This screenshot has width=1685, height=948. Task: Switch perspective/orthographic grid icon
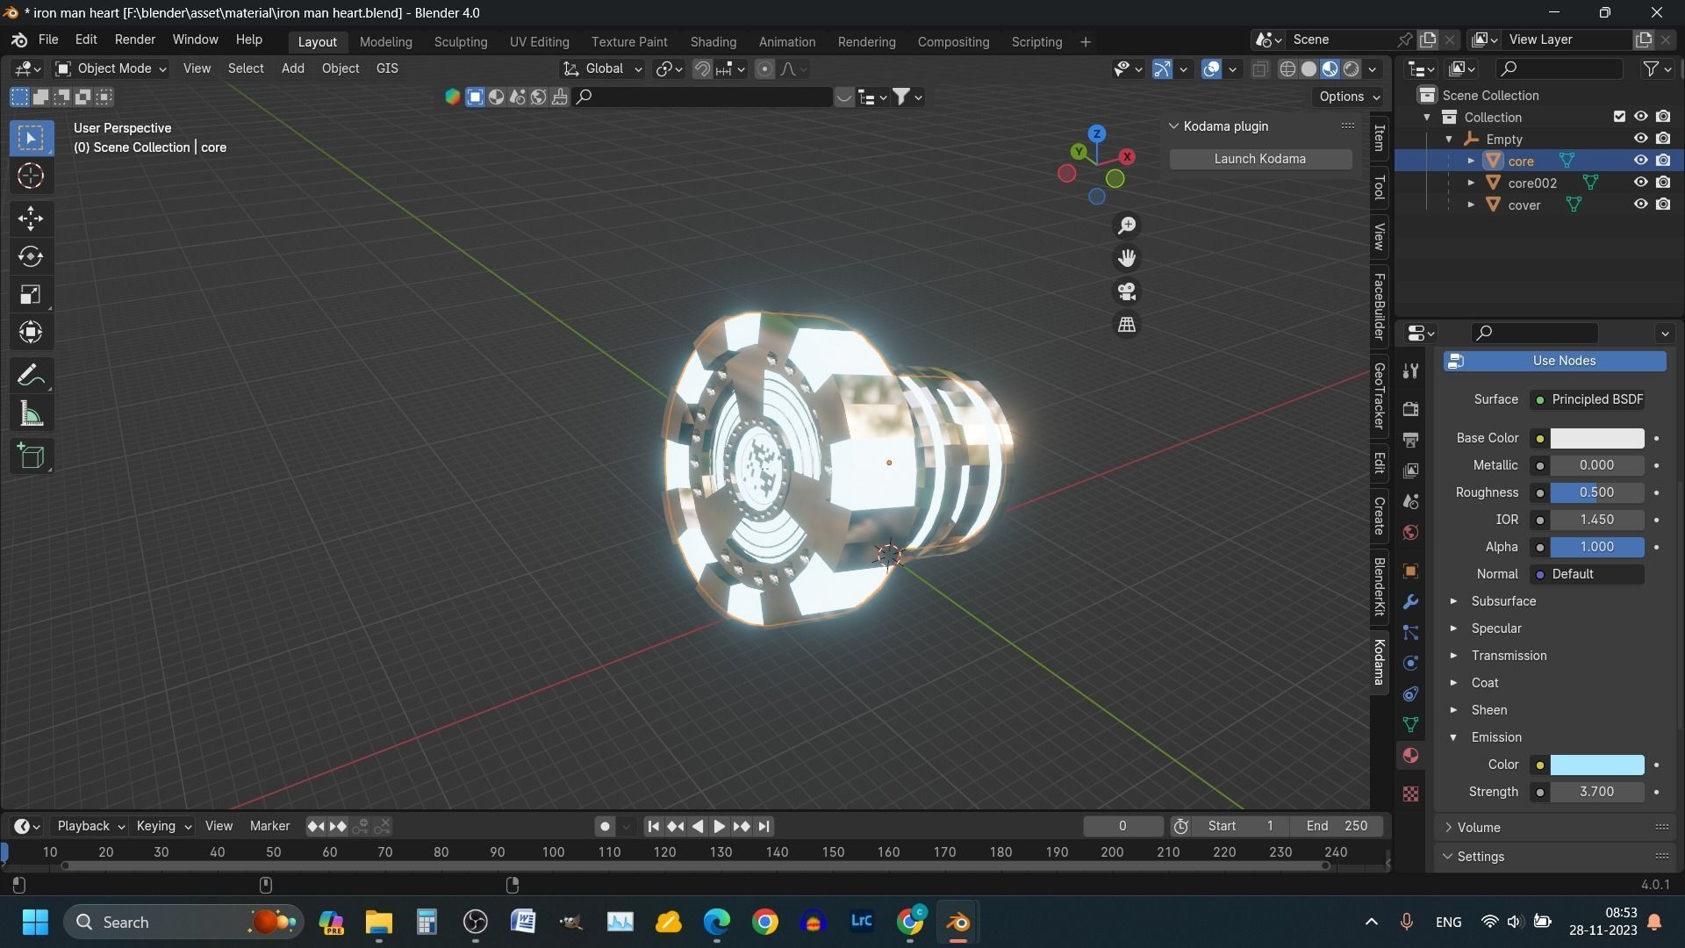[1127, 325]
